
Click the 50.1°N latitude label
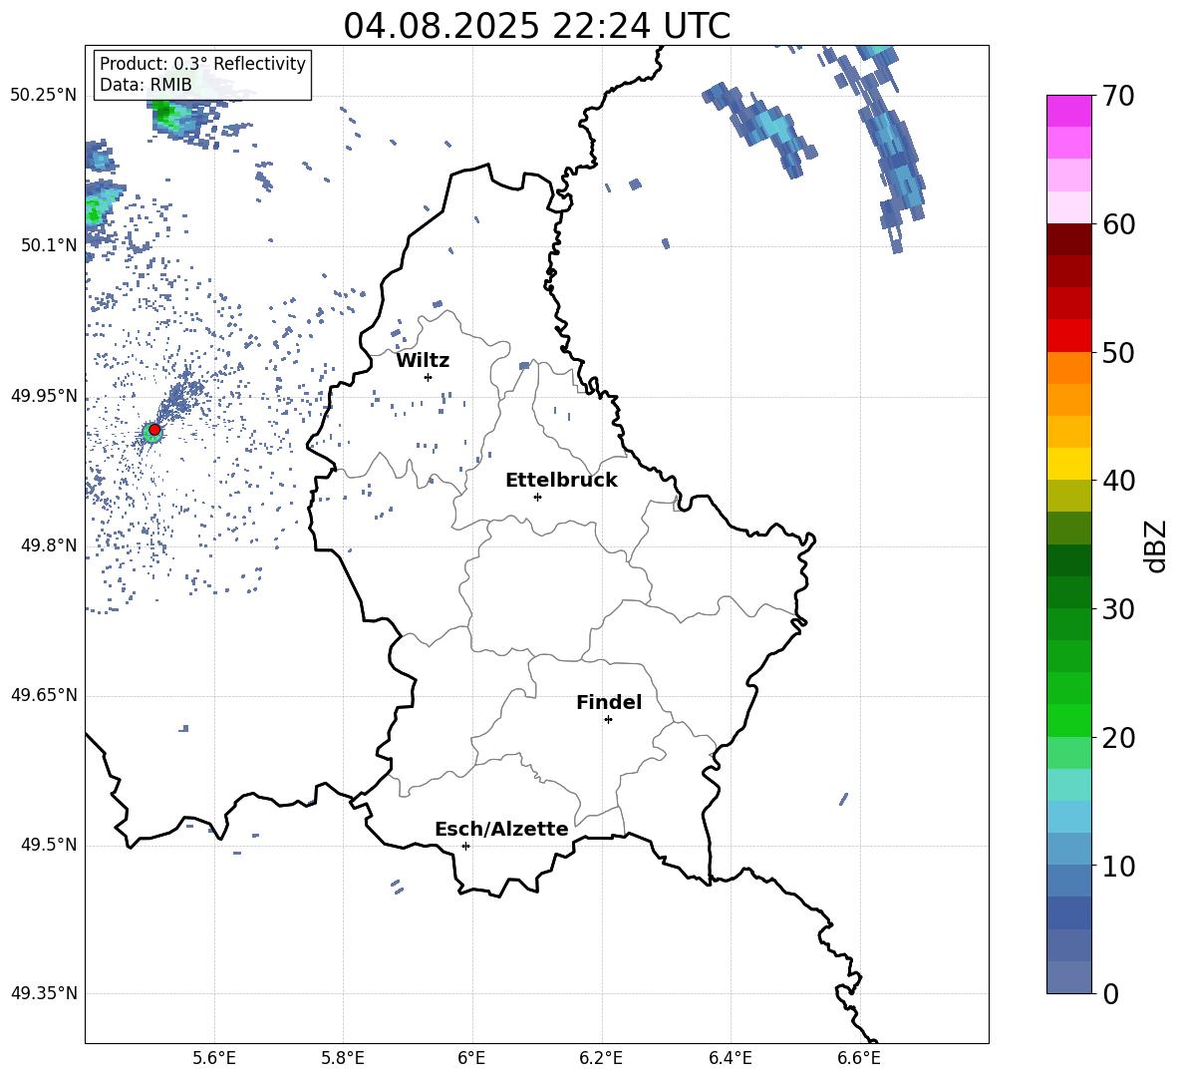(49, 245)
